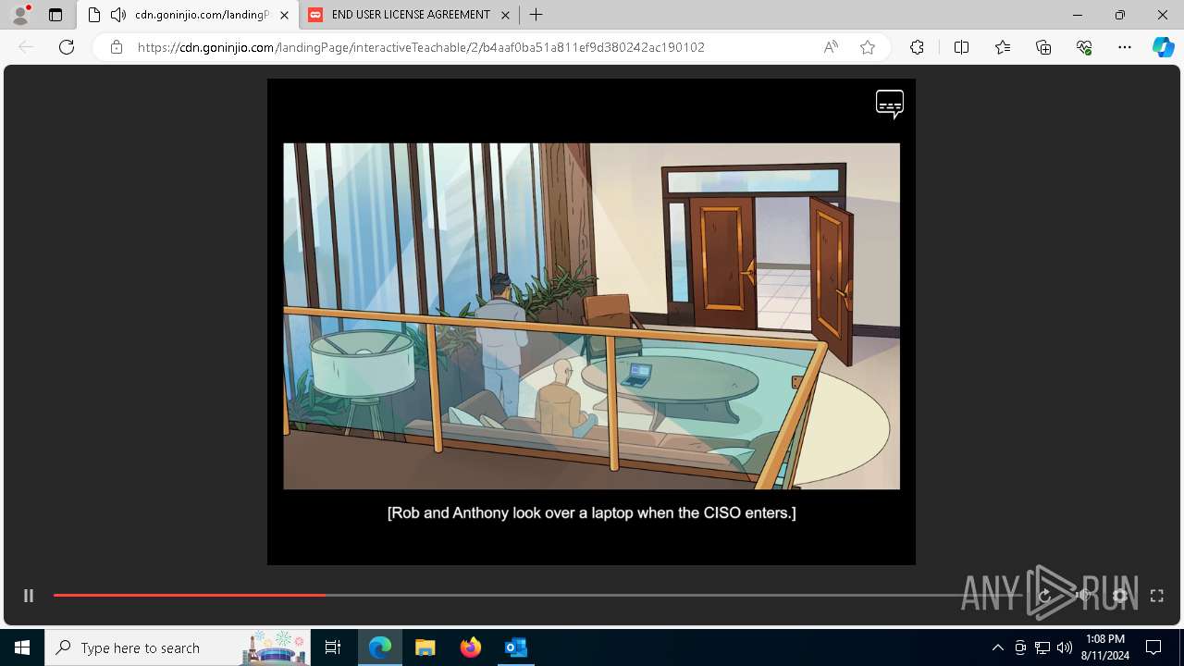Click the video progress bar
1184x666 pixels.
pyautogui.click(x=536, y=595)
